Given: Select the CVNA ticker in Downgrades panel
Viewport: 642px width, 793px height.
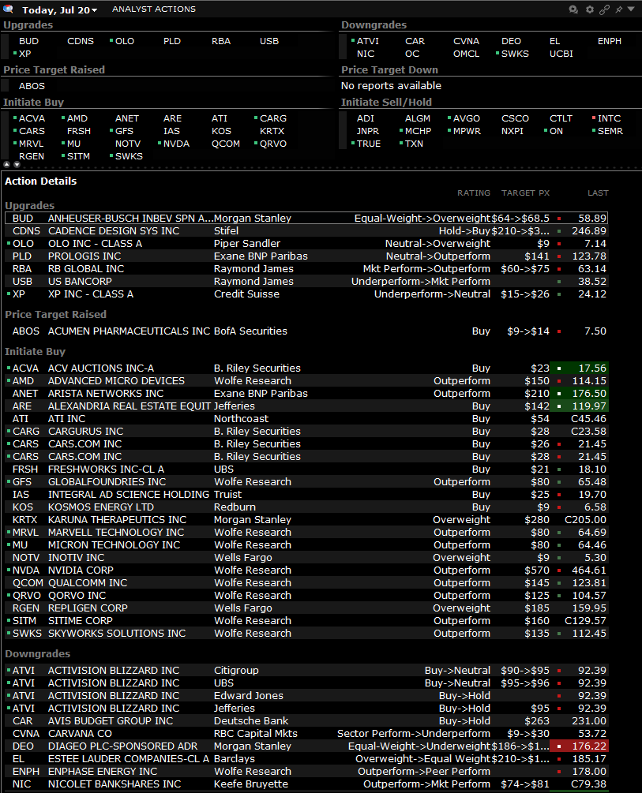Looking at the screenshot, I should (466, 40).
